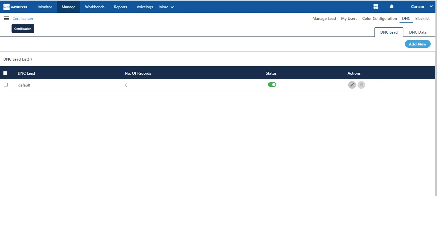
Task: Go to the Monitor tab
Action: pos(45,7)
